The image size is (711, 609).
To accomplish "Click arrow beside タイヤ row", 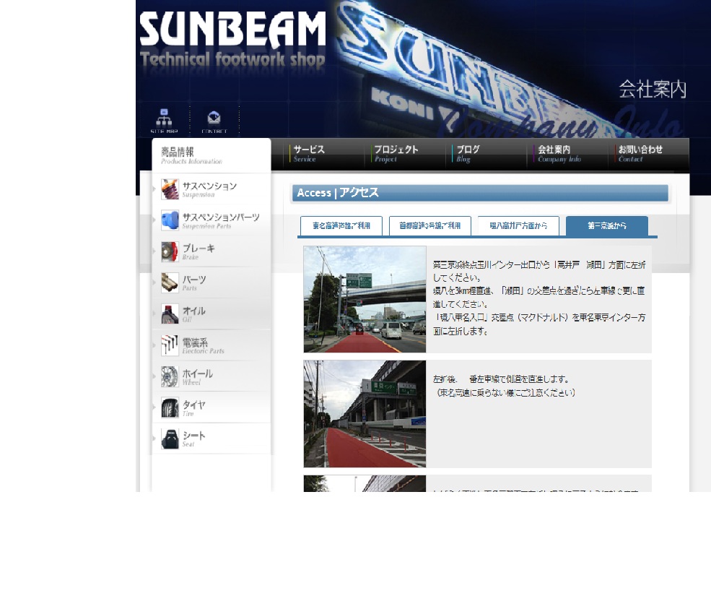I will point(154,407).
